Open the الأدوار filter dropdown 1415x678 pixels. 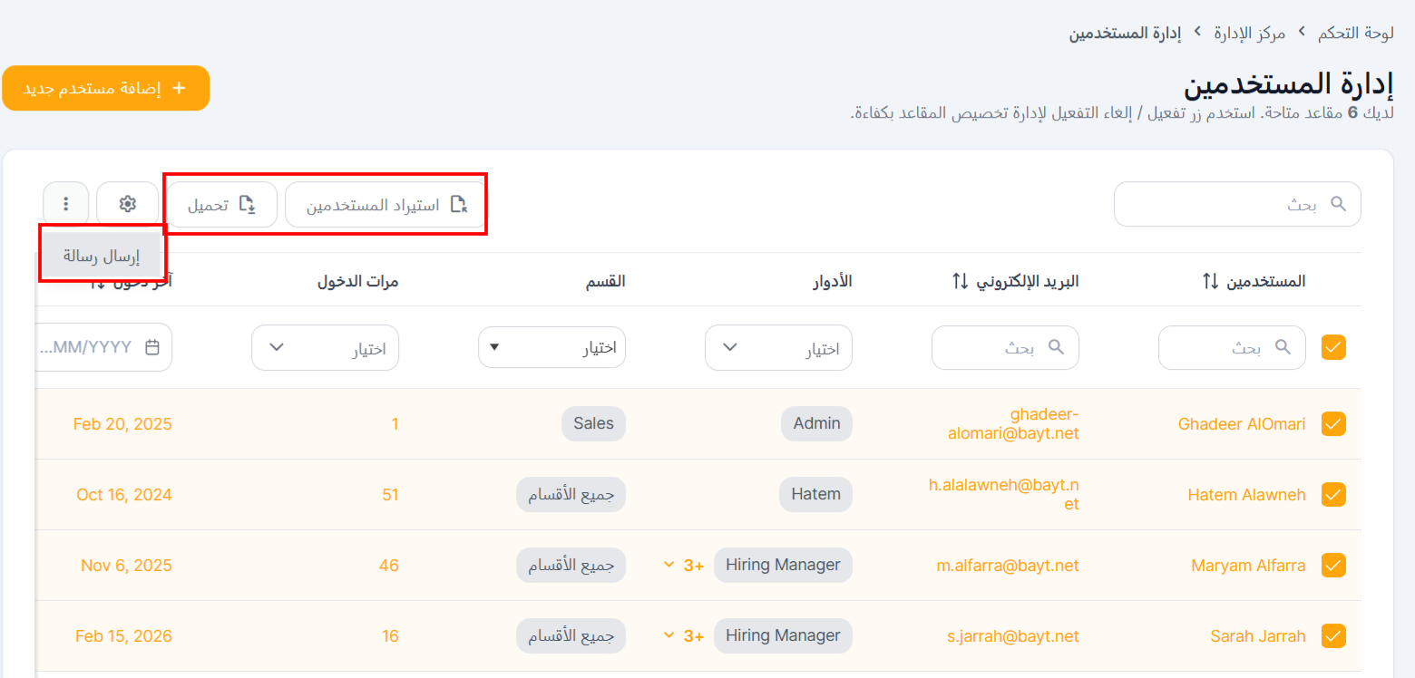click(778, 348)
